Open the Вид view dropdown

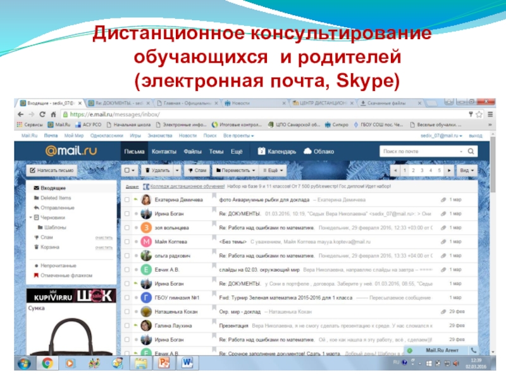click(x=466, y=171)
